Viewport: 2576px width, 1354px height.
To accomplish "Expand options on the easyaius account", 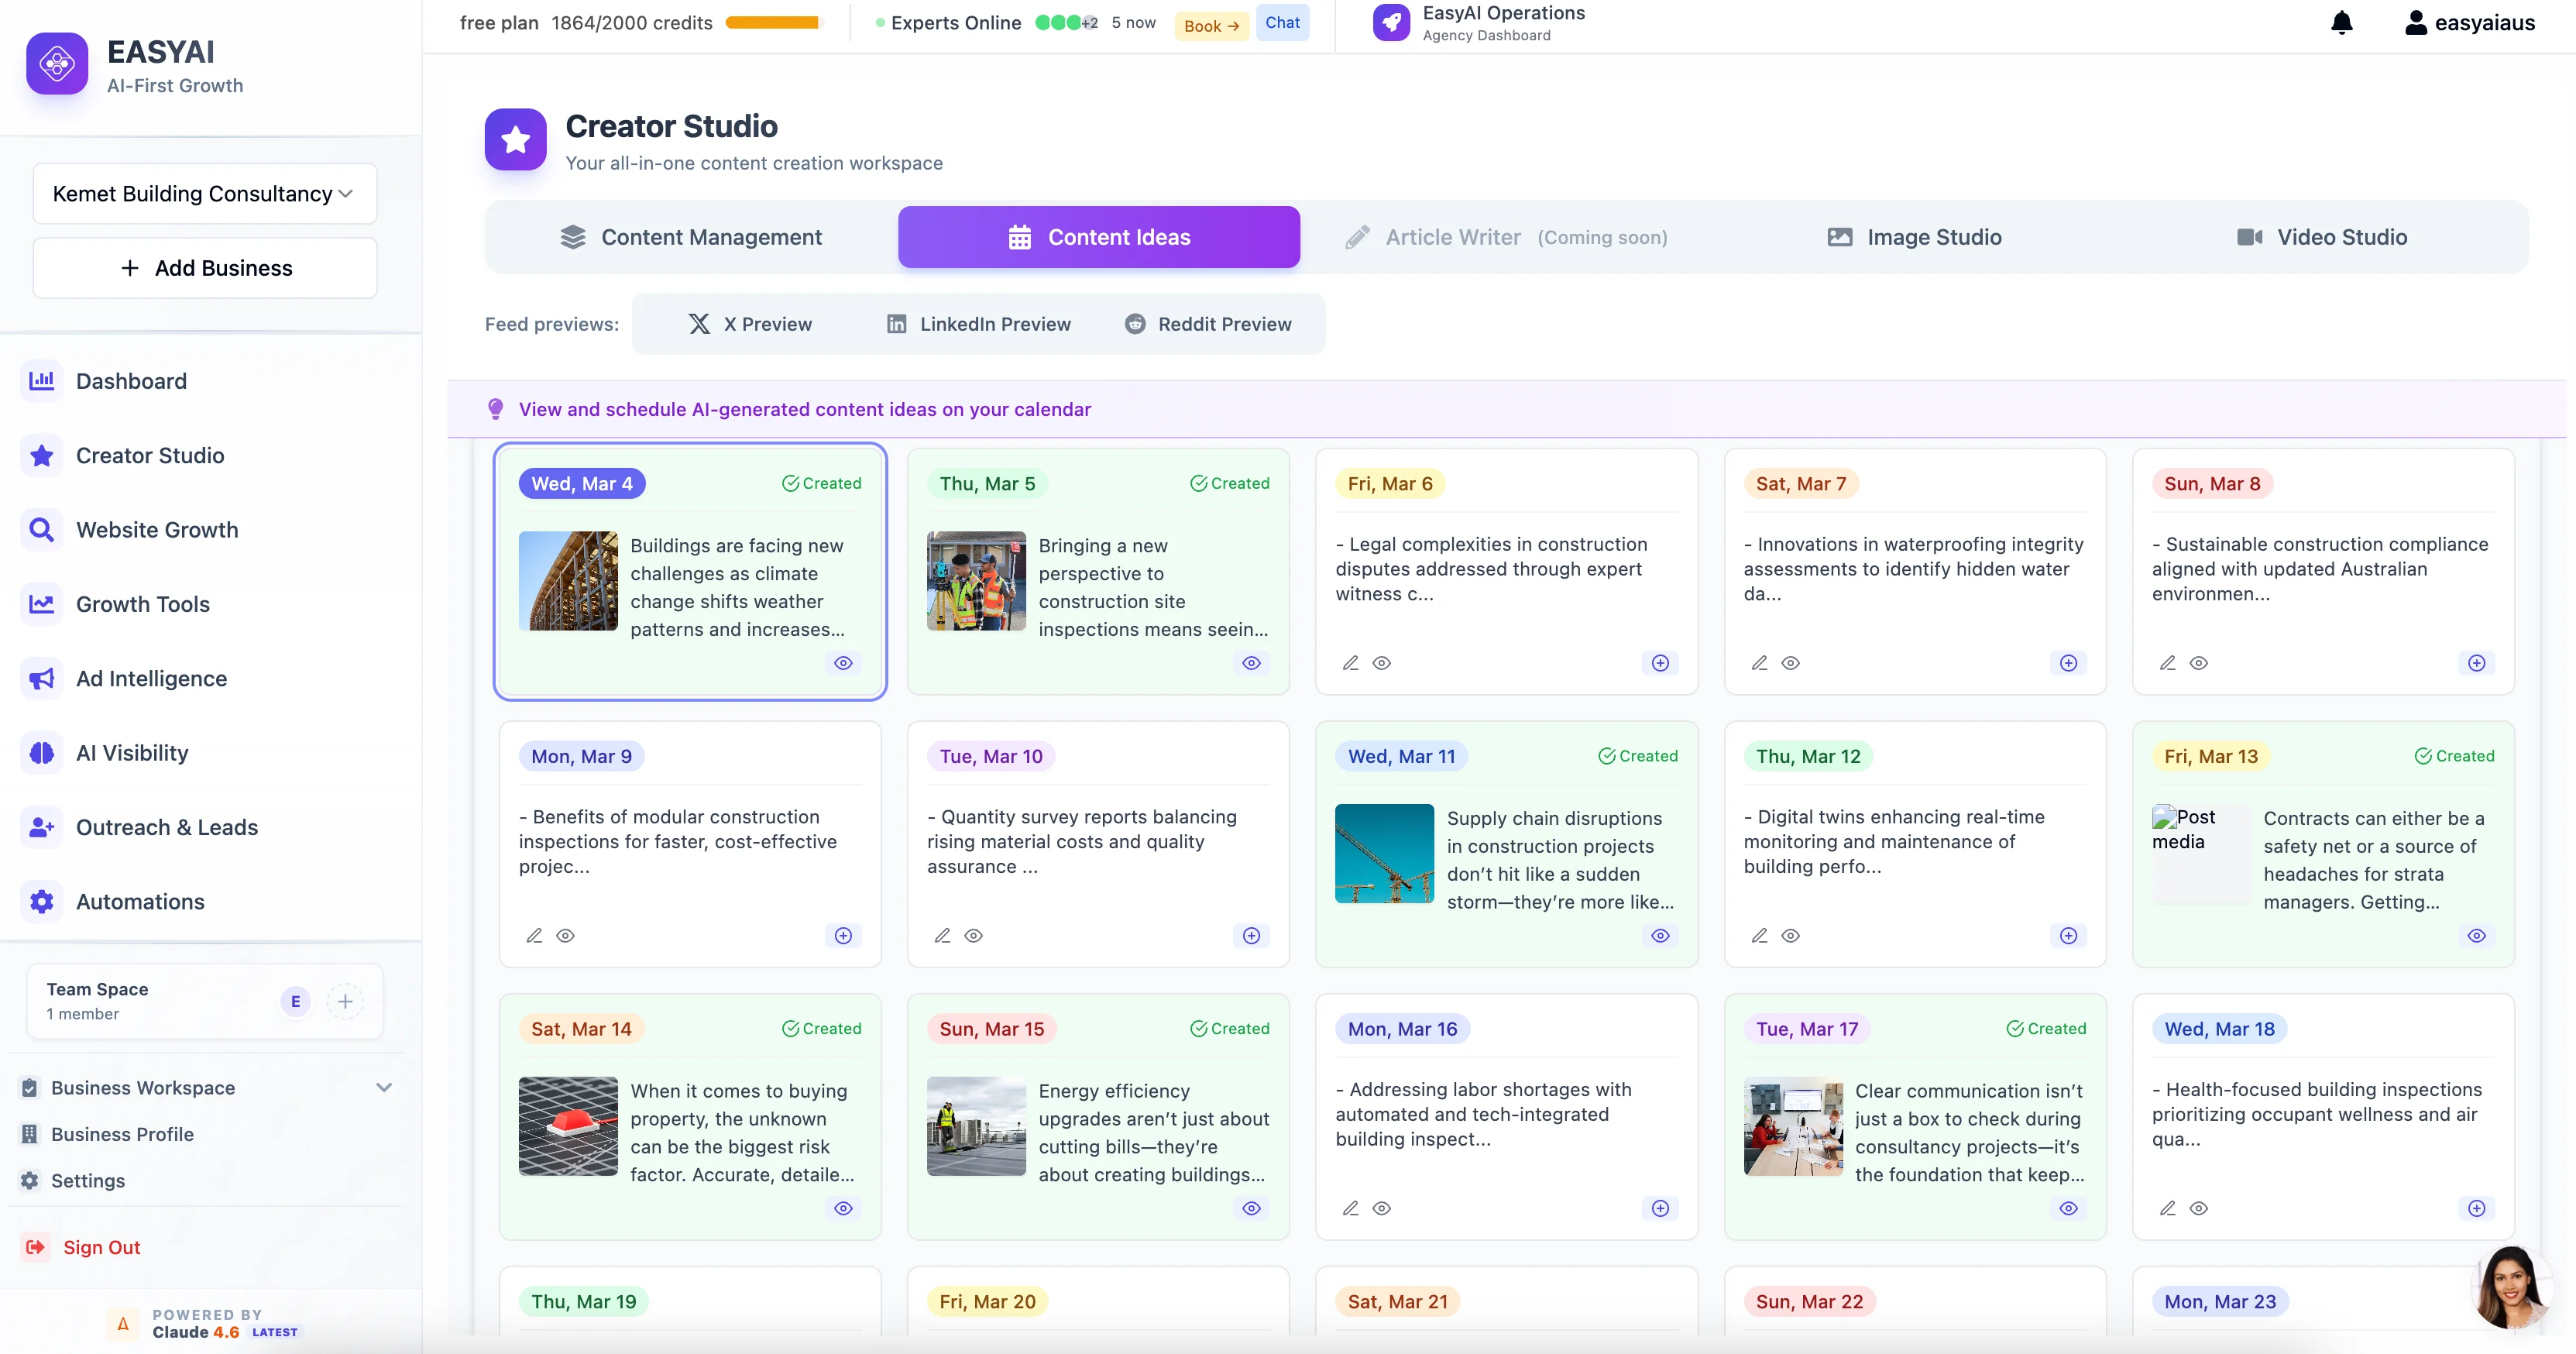I will [x=2468, y=22].
